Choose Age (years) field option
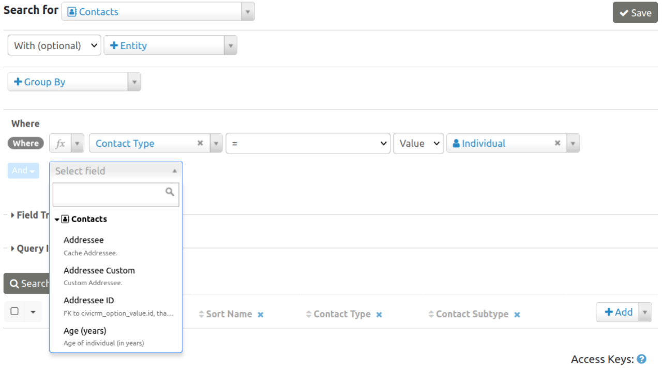Screen dimensions: 662x370 (x=85, y=331)
